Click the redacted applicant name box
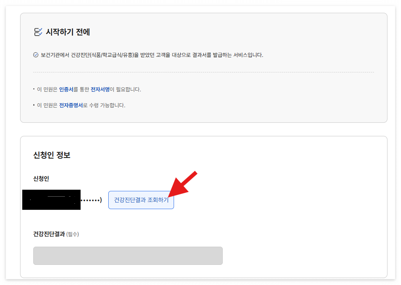Image resolution: width=401 pixels, height=285 pixels. (51, 200)
